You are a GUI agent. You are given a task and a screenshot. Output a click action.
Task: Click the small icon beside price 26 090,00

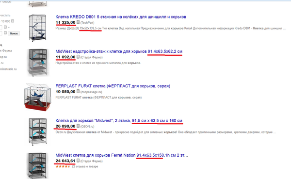click(78, 126)
